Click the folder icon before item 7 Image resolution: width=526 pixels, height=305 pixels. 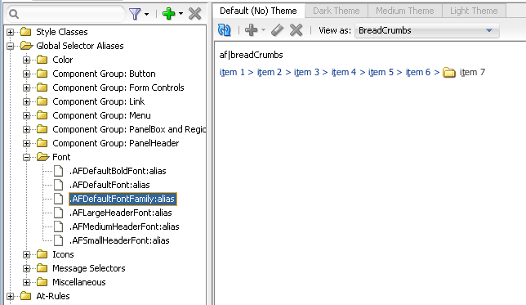(449, 72)
